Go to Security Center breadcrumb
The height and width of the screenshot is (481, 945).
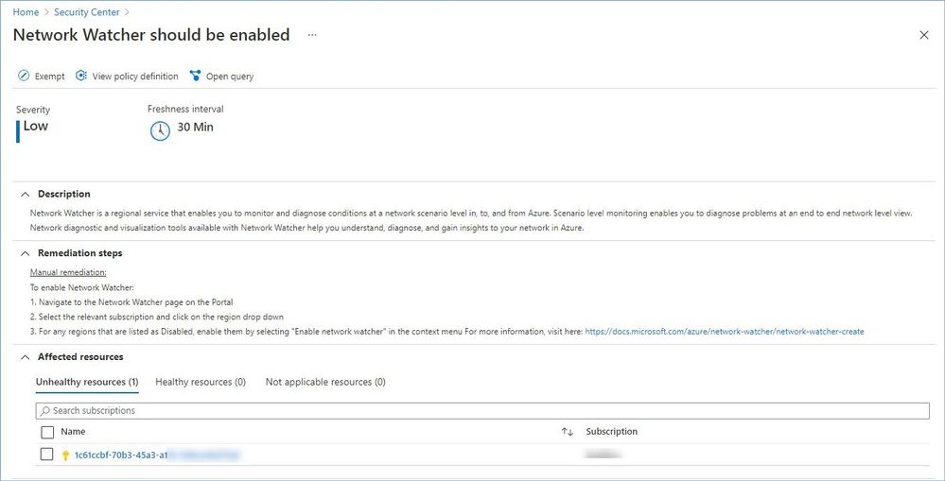pos(88,12)
